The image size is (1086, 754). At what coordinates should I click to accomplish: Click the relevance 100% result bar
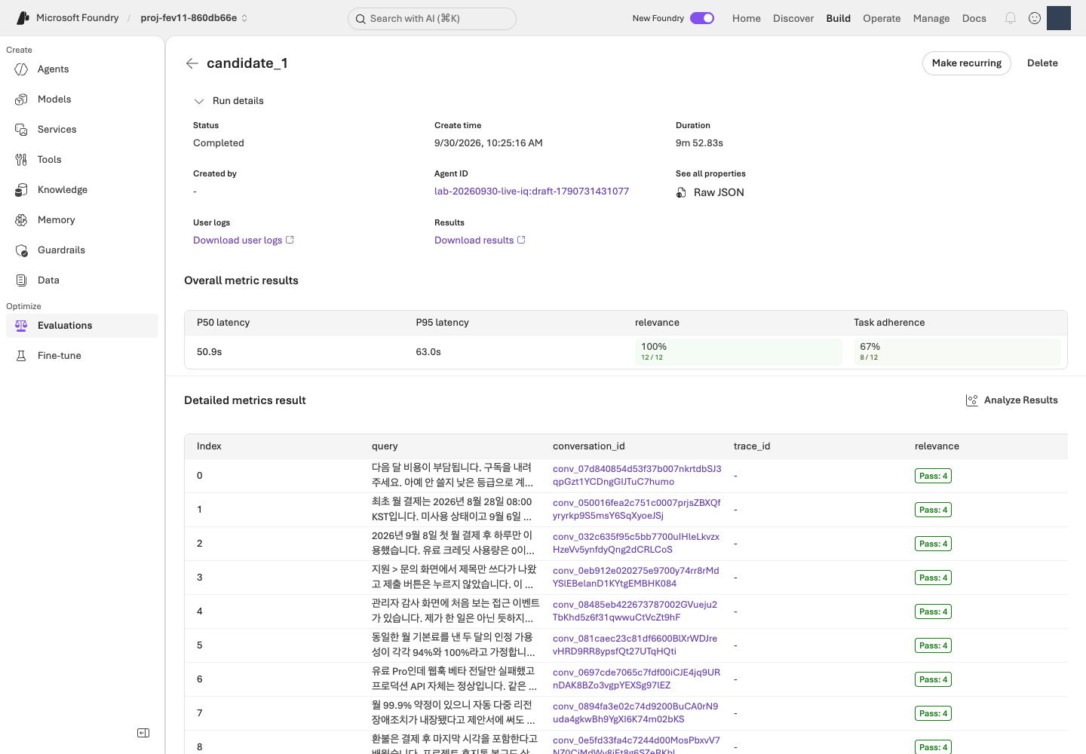[738, 352]
